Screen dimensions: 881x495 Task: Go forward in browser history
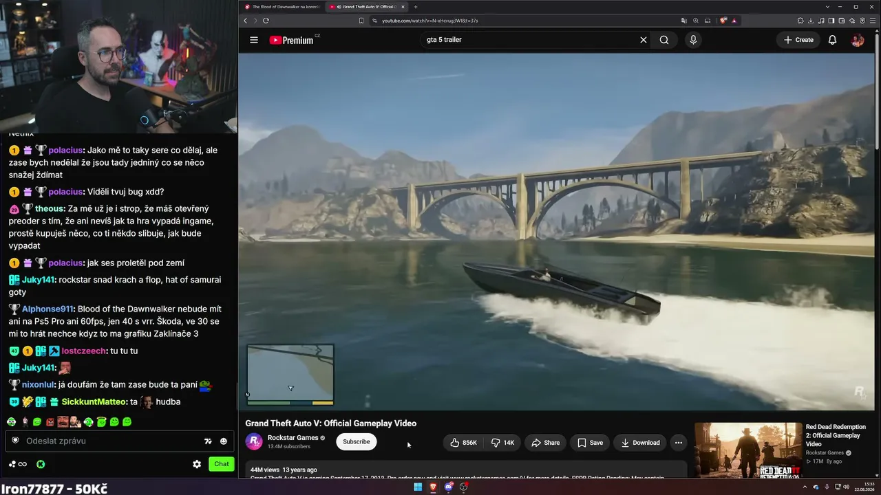[x=255, y=21]
